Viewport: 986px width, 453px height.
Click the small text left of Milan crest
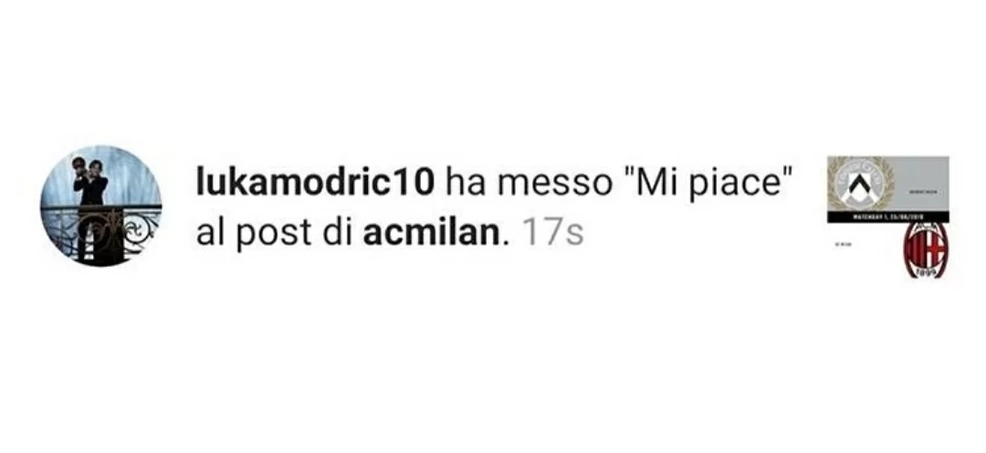pos(842,246)
